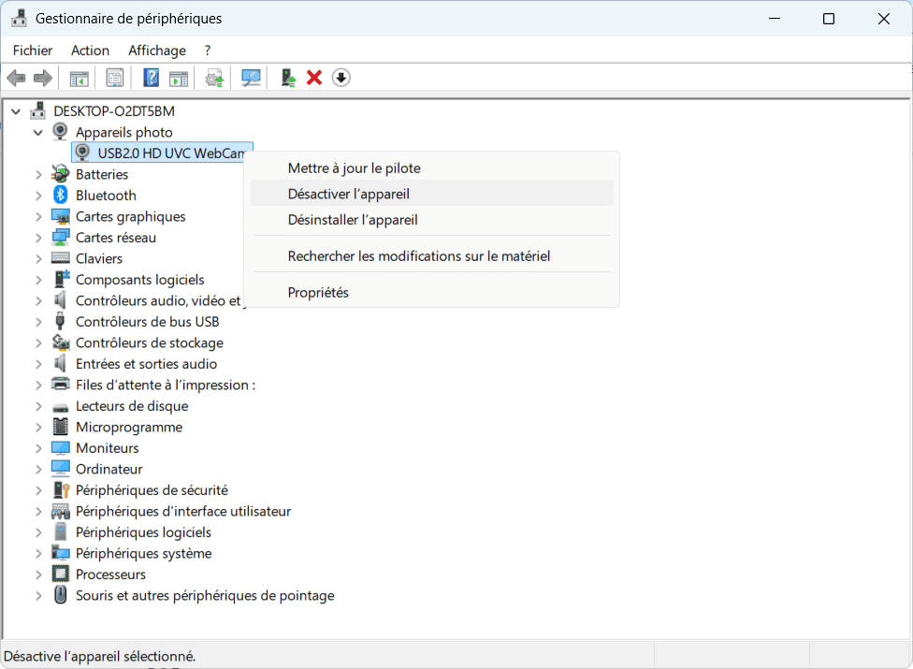Image resolution: width=913 pixels, height=669 pixels.
Task: Click the Périphériques de sécurité key icon
Action: 61,490
